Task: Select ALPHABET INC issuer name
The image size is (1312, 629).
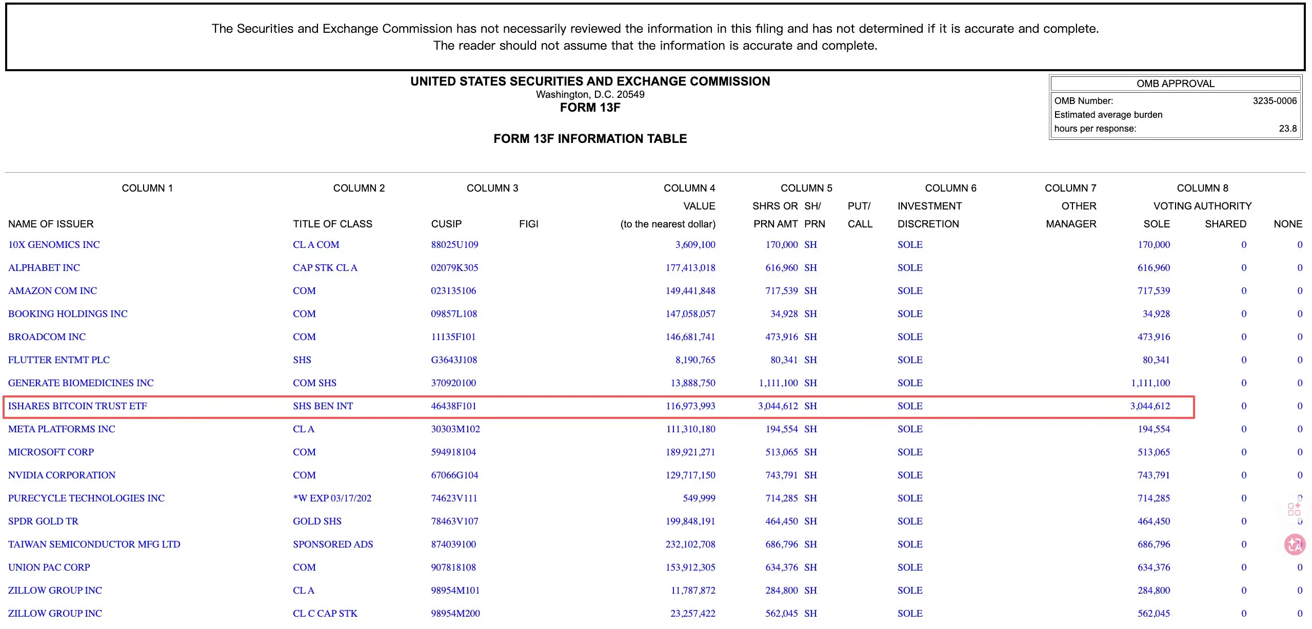Action: pos(44,268)
